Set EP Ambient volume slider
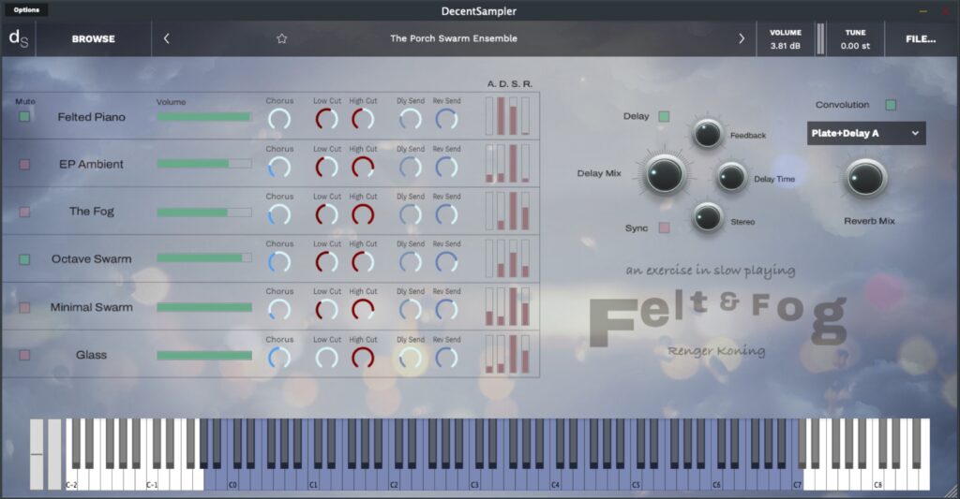 tap(203, 164)
